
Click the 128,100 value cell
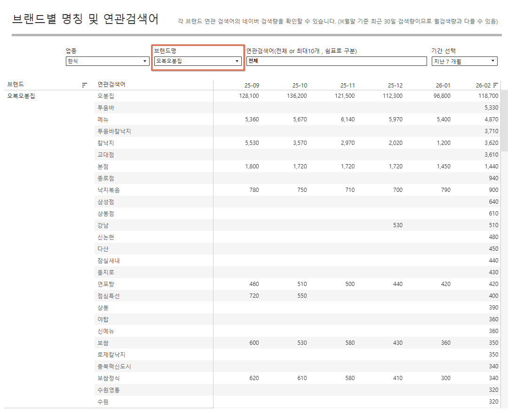coord(249,96)
